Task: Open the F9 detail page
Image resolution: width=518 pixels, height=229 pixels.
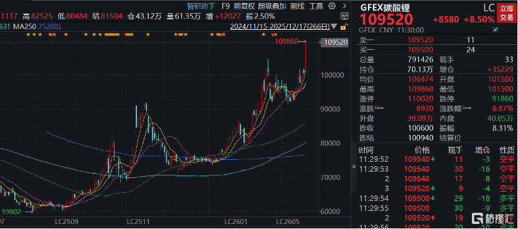Action: (x=225, y=6)
